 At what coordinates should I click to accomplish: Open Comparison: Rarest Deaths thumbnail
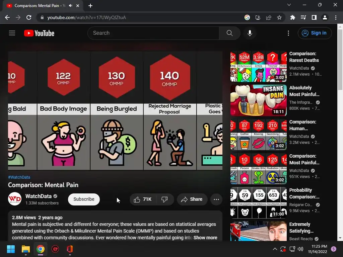[258, 67]
